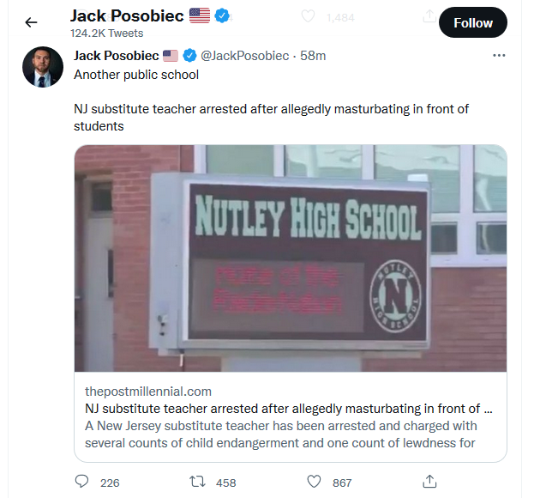Share the tweet via upload icon

[429, 482]
